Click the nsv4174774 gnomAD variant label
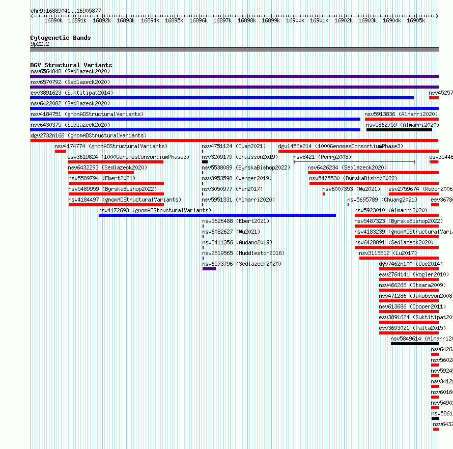Image resolution: width=453 pixels, height=449 pixels. (111, 146)
